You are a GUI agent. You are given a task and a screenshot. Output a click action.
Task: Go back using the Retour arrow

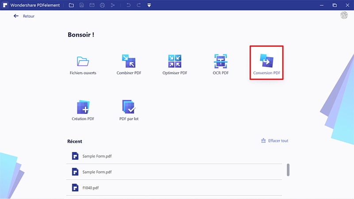point(16,16)
